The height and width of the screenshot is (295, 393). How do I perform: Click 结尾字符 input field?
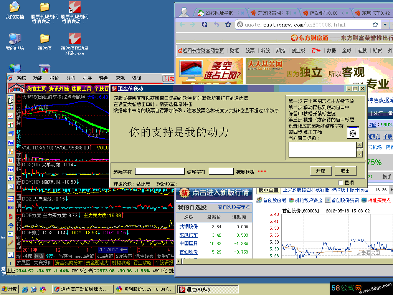pos(221,171)
